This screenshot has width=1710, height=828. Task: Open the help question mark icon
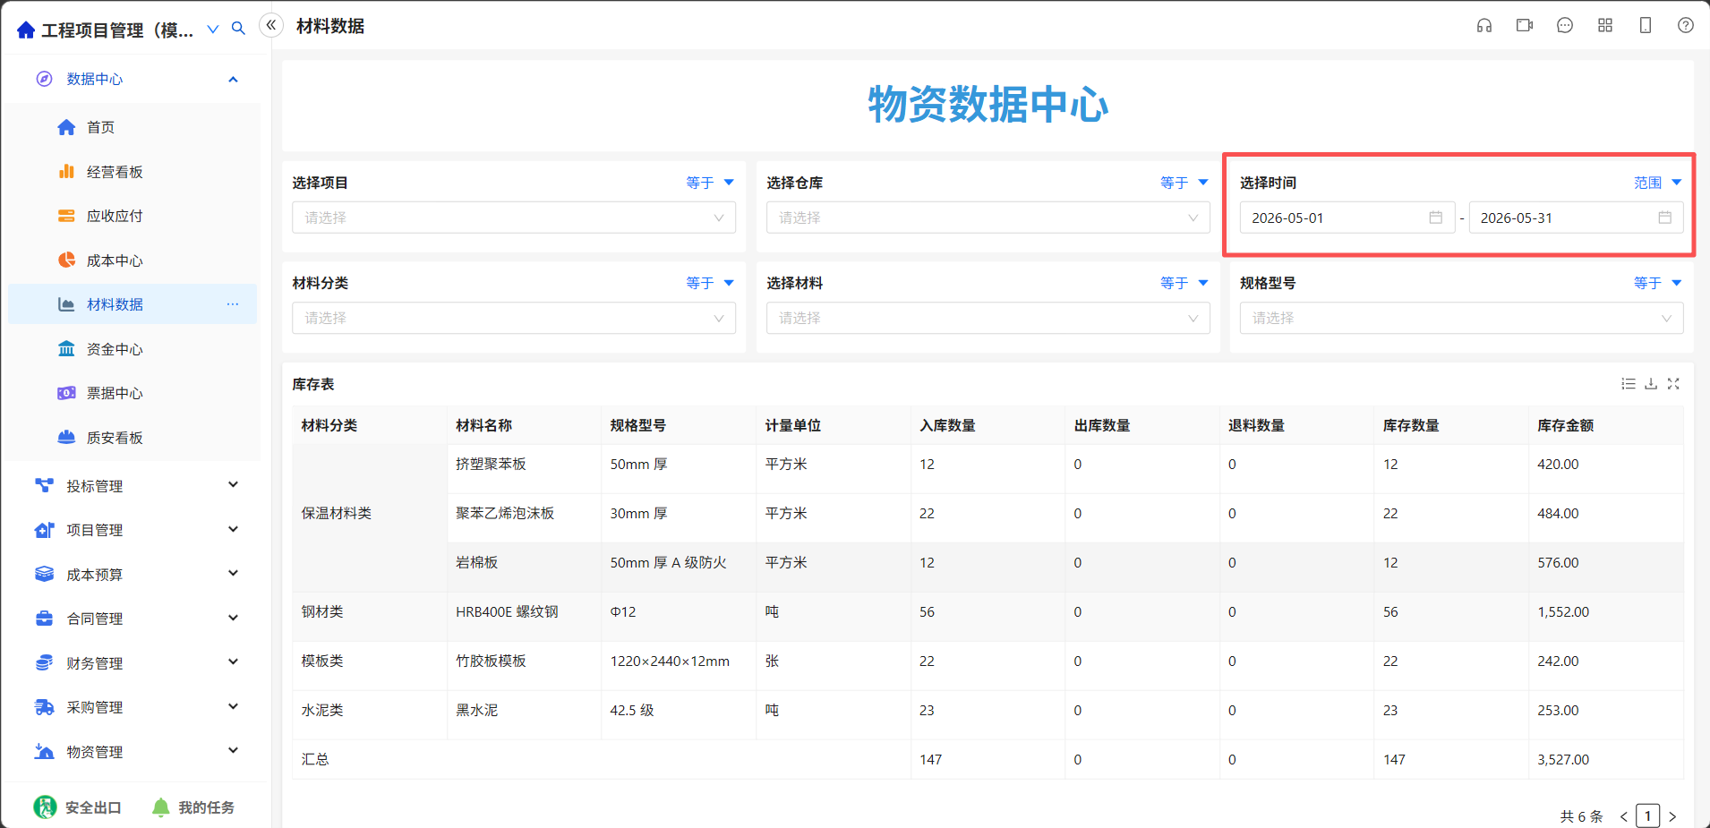point(1686,26)
